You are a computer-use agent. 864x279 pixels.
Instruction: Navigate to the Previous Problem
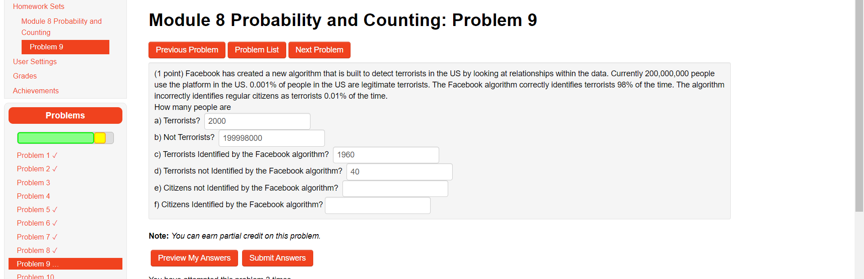click(x=187, y=50)
